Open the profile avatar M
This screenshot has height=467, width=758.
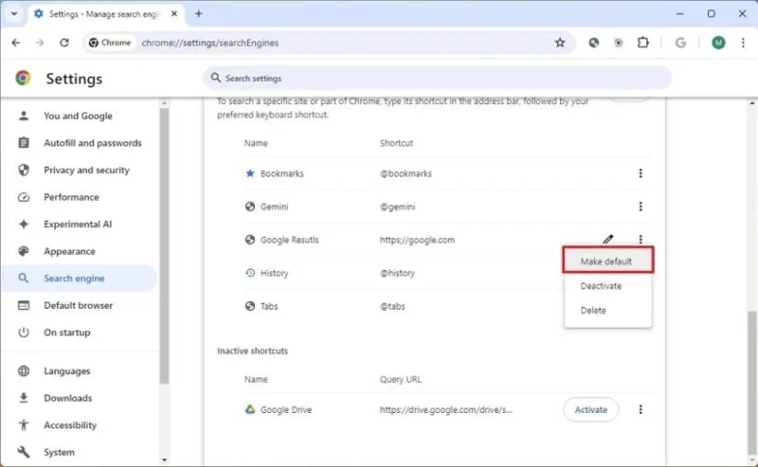[x=718, y=43]
